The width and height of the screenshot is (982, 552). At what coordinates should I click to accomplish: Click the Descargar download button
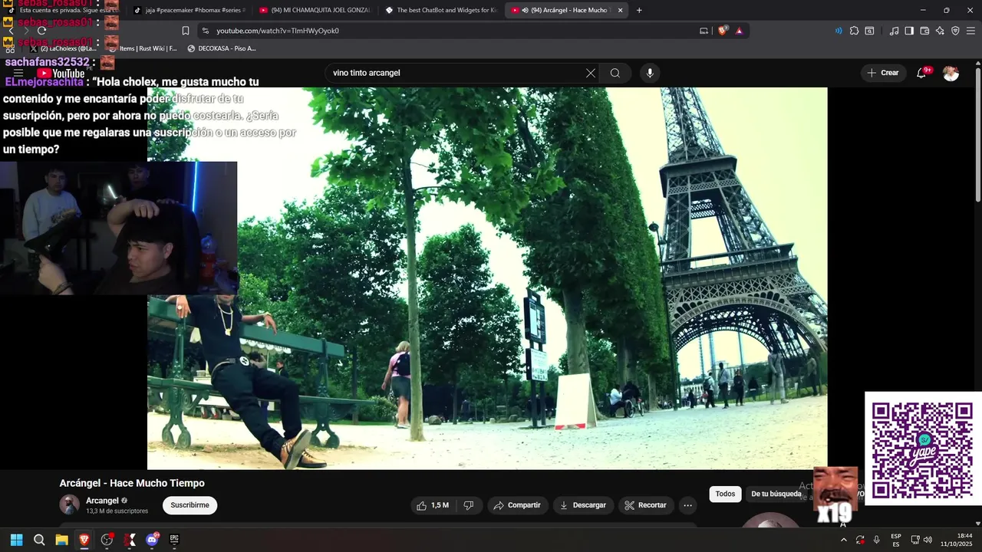(x=583, y=505)
